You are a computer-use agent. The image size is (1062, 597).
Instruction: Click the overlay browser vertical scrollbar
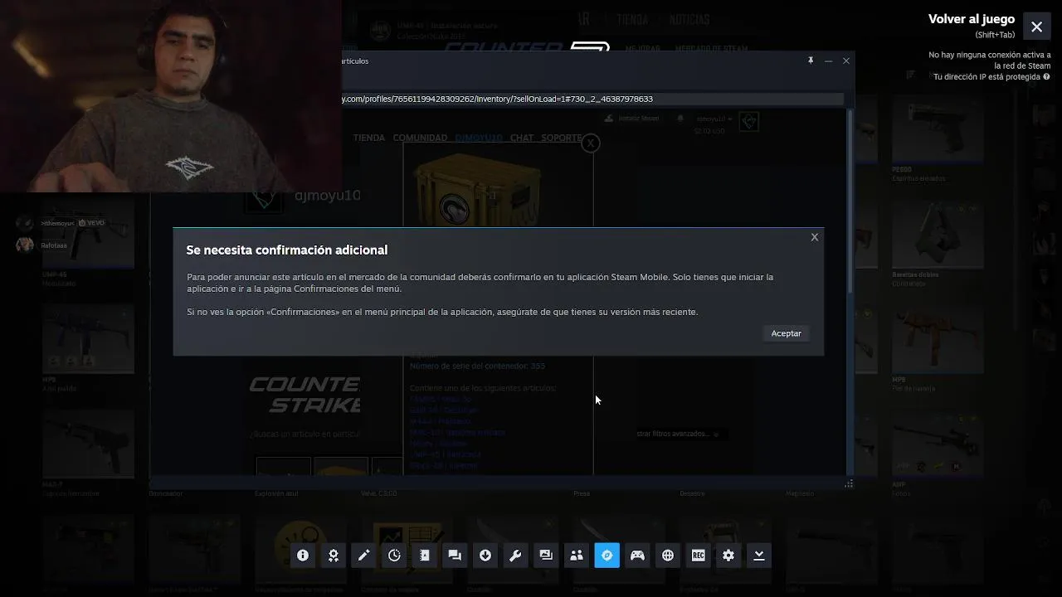tap(849, 201)
